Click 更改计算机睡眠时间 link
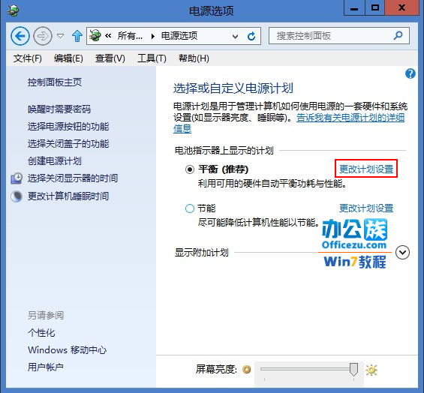 click(x=68, y=196)
